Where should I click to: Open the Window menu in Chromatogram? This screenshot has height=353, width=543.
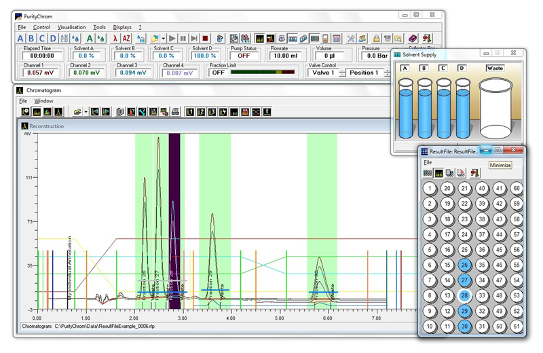pyautogui.click(x=43, y=100)
